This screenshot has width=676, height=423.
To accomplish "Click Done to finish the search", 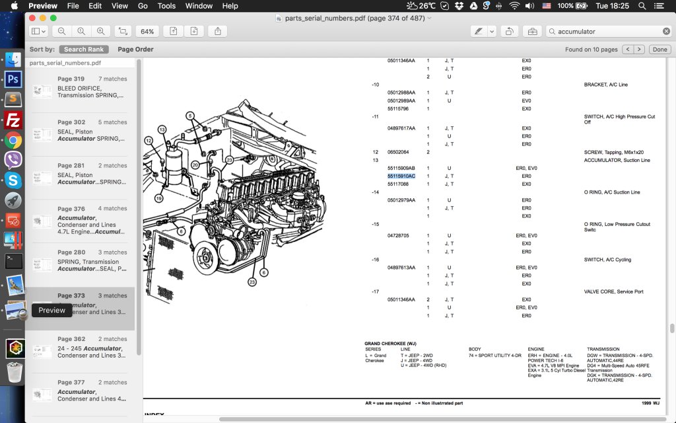I will (659, 49).
